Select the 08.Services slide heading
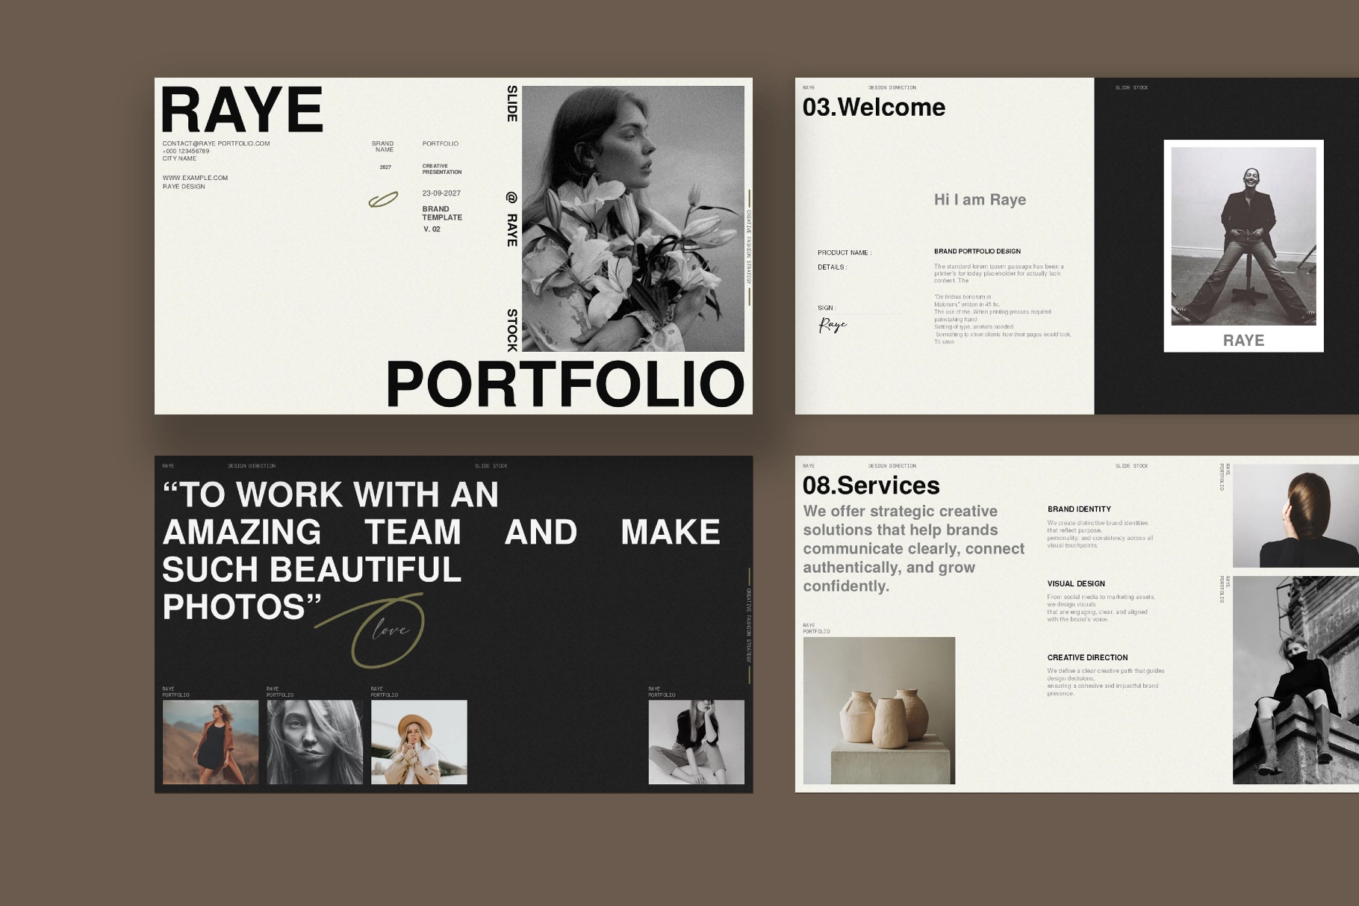This screenshot has width=1359, height=906. pos(871,485)
